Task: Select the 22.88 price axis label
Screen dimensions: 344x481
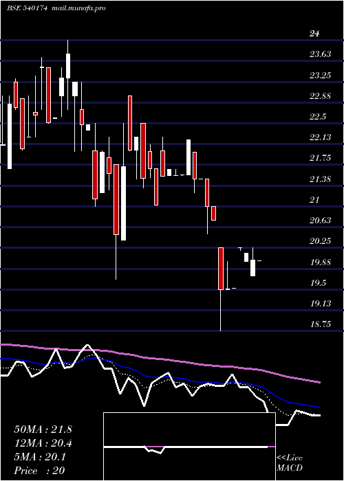Action: pyautogui.click(x=320, y=96)
